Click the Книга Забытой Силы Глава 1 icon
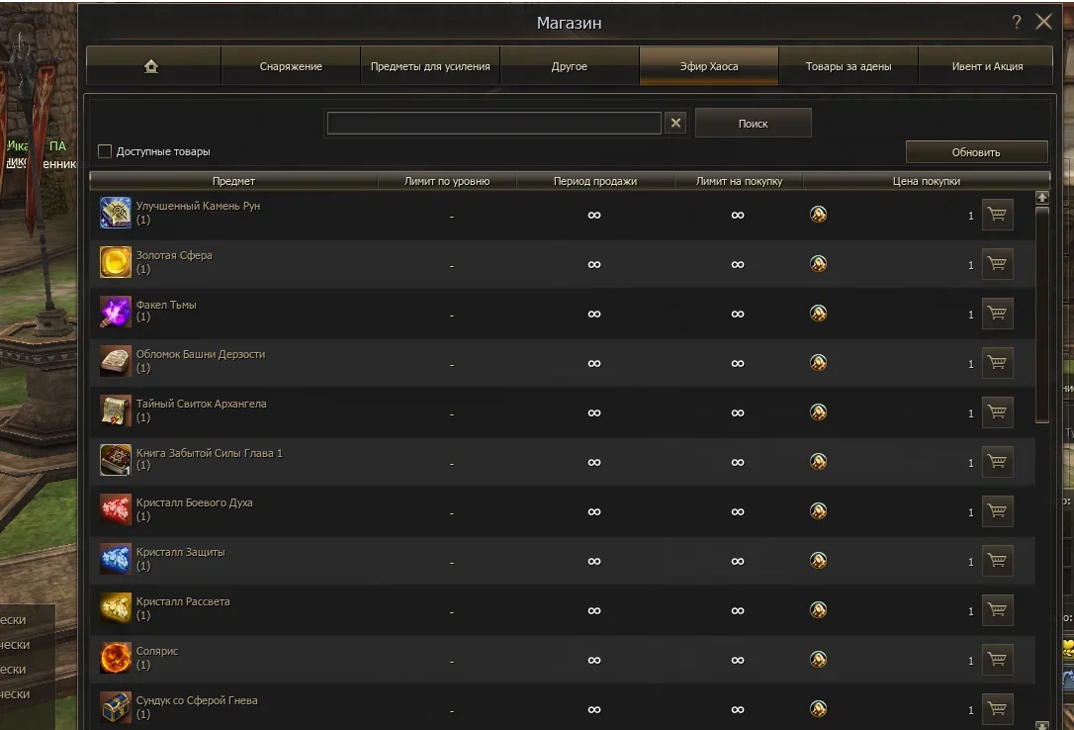This screenshot has height=730, width=1074. [115, 460]
